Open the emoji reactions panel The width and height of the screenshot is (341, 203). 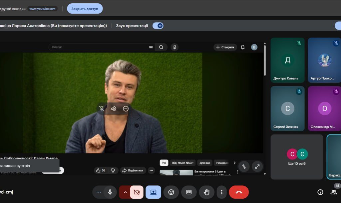(x=171, y=192)
